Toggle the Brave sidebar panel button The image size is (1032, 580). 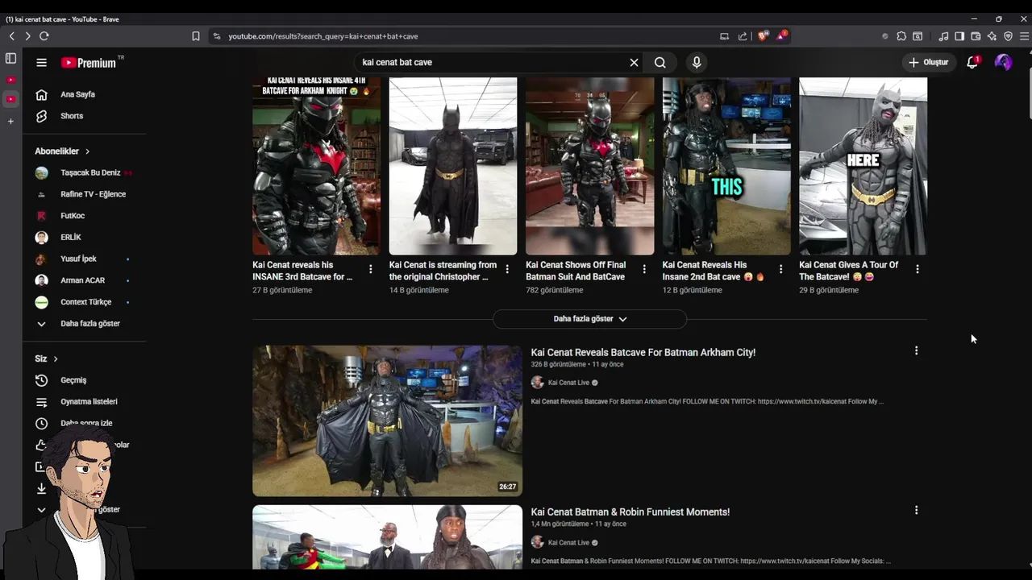pyautogui.click(x=959, y=36)
